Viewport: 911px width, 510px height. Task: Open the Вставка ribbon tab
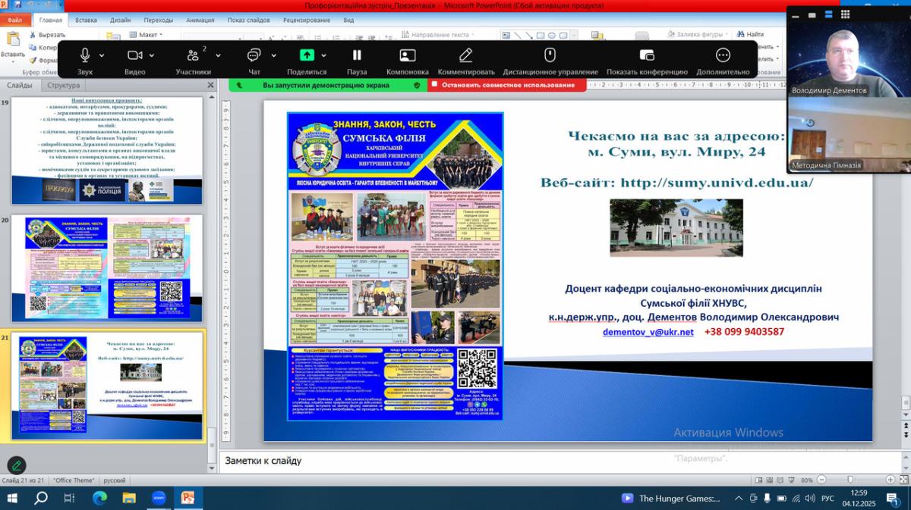pyautogui.click(x=86, y=20)
